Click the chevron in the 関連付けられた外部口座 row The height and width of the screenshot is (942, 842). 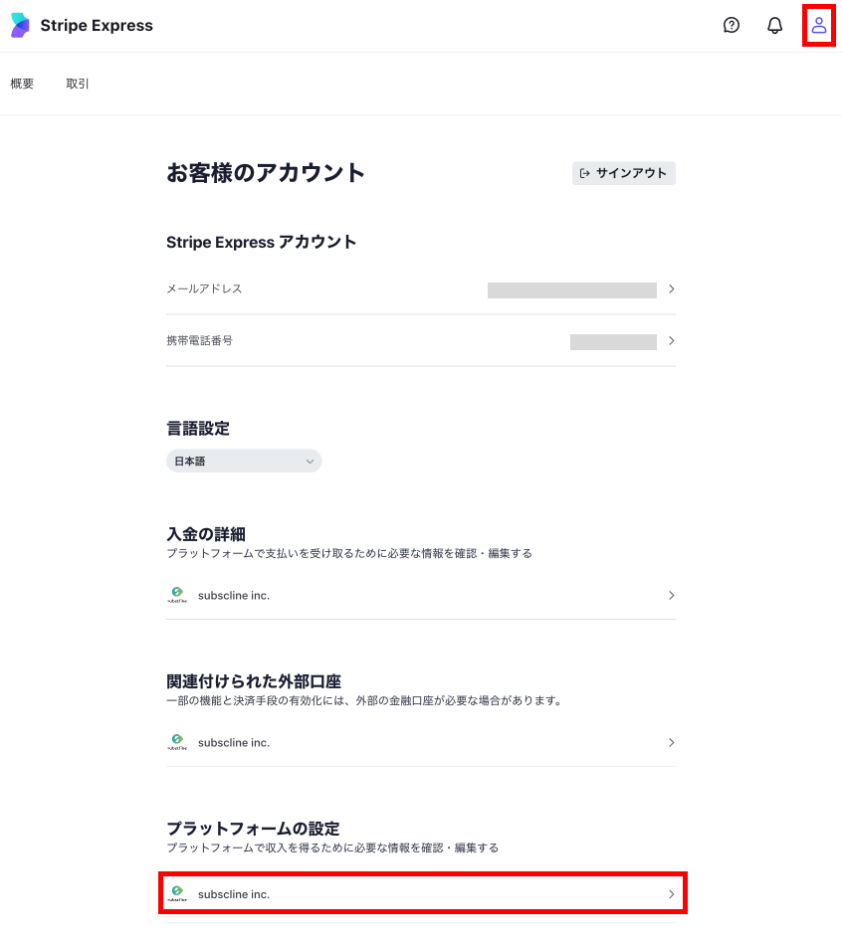(x=672, y=742)
